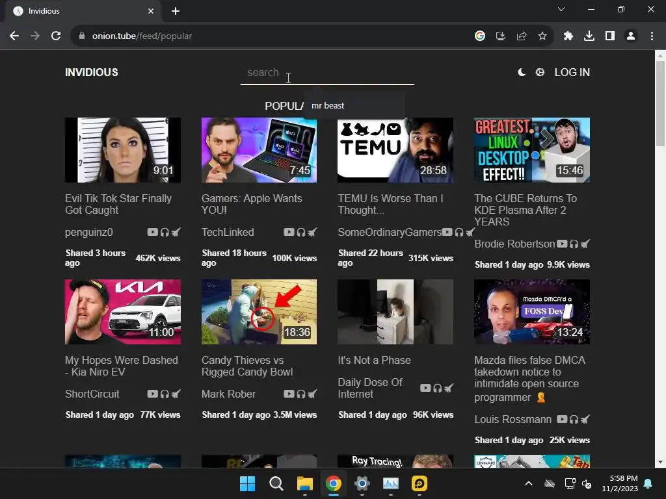
Task: Open Chrome three-dot menu
Action: tap(652, 36)
